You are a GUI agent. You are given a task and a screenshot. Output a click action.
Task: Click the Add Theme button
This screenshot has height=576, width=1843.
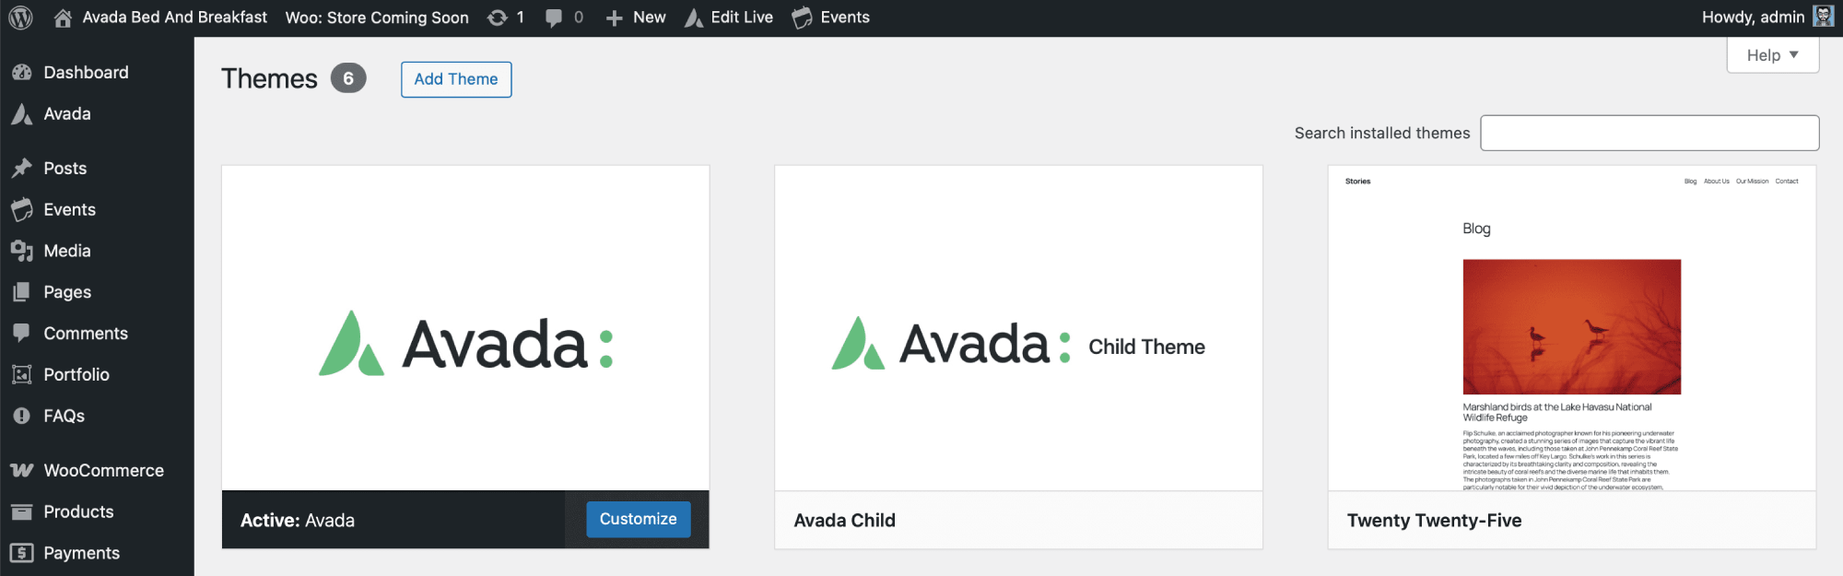click(456, 79)
